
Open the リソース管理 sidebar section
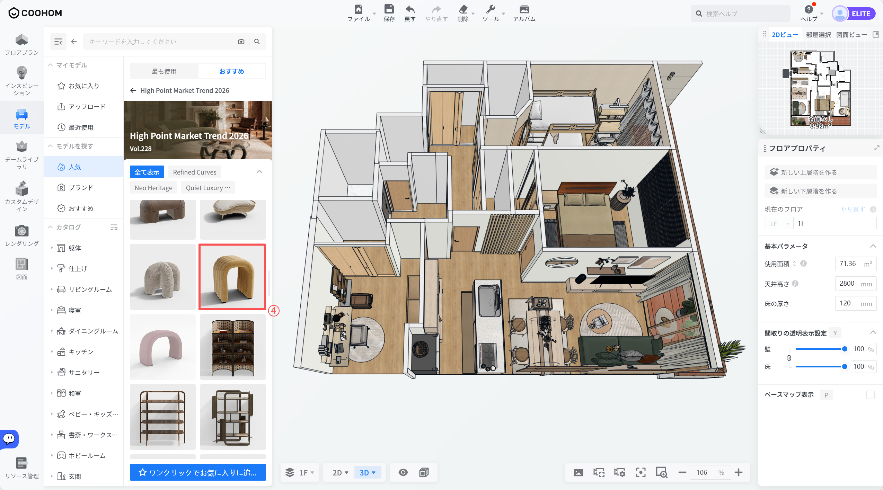coord(21,468)
